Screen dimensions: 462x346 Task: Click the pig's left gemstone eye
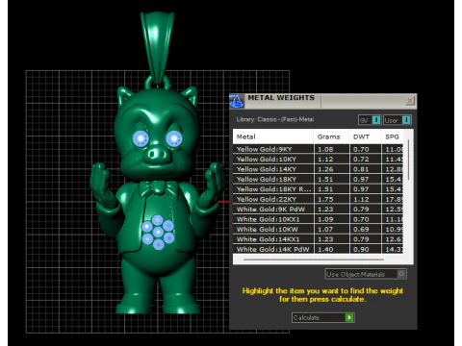pos(141,139)
